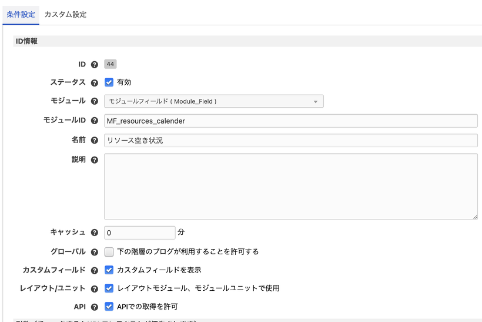Click the help icon beside 説明
The width and height of the screenshot is (482, 322).
point(95,160)
